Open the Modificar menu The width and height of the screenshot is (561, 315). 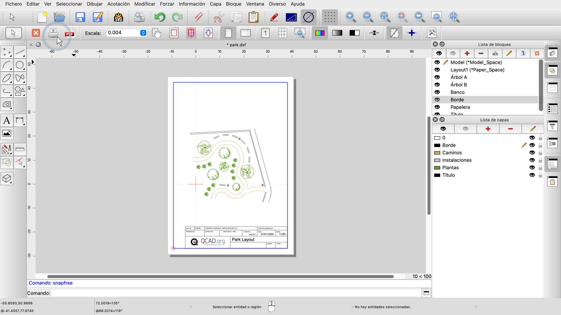pos(145,4)
